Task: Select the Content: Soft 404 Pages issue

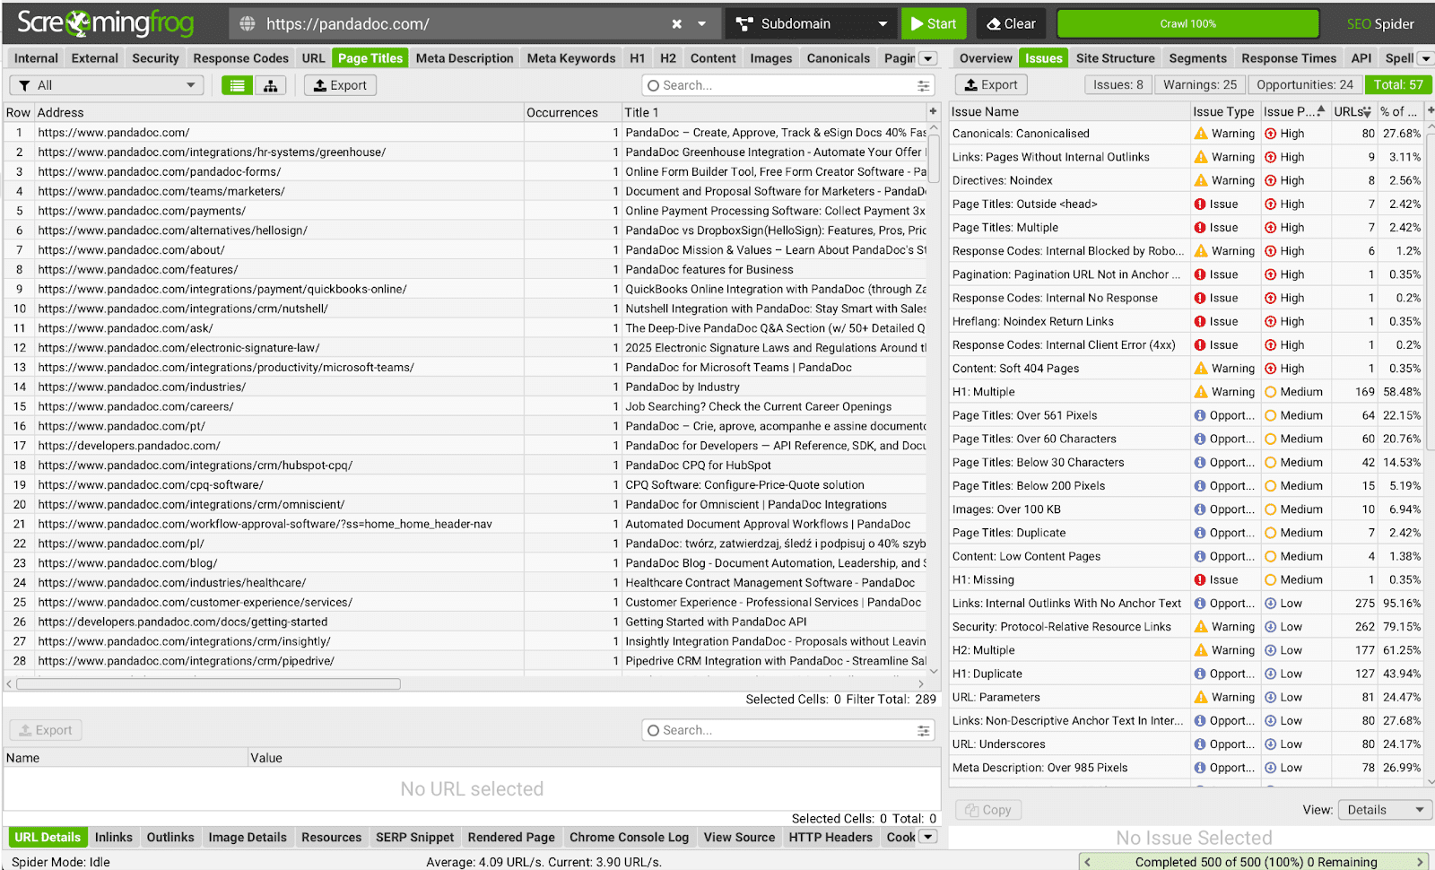Action: click(1187, 369)
